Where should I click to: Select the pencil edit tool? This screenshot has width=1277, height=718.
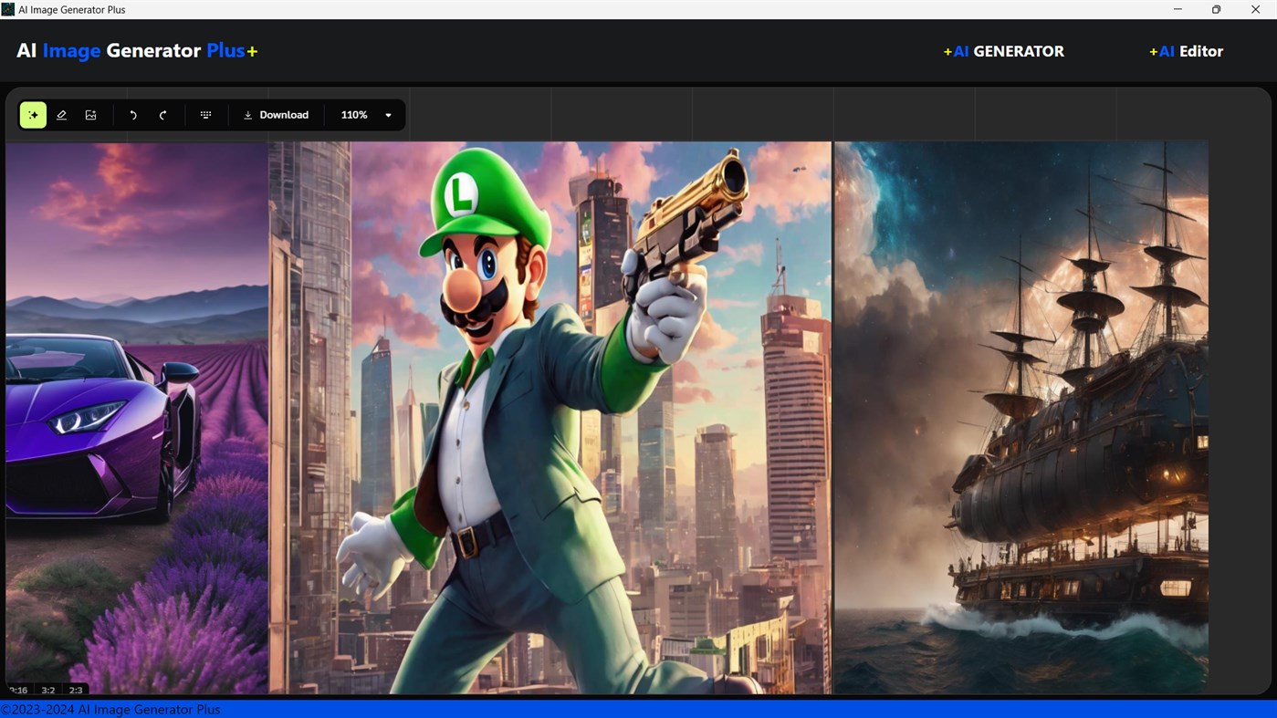[x=62, y=115]
